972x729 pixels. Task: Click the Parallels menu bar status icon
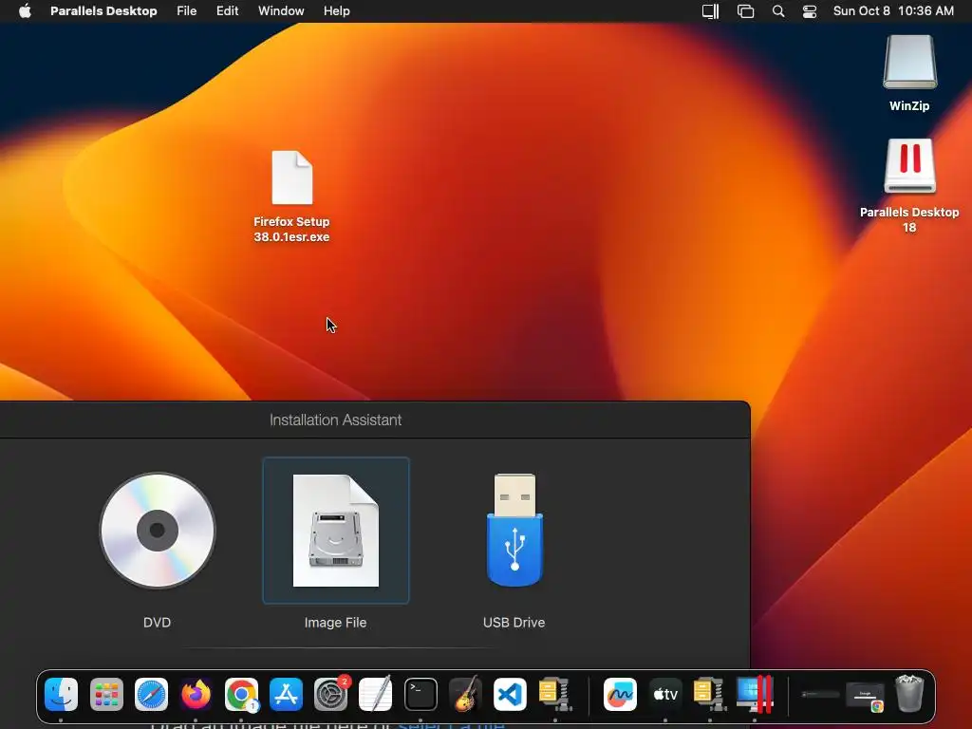(x=710, y=11)
